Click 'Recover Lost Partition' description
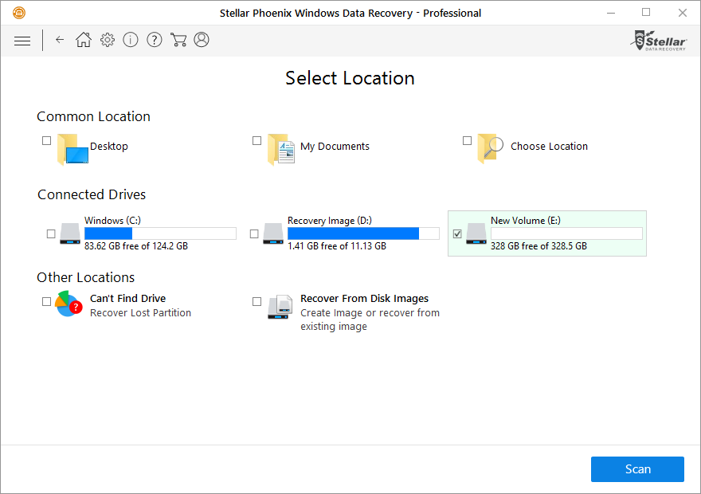Image resolution: width=701 pixels, height=494 pixels. click(x=140, y=312)
